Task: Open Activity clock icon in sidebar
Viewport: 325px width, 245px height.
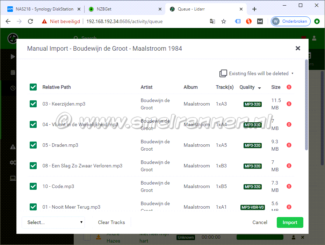Action: [x=13, y=88]
